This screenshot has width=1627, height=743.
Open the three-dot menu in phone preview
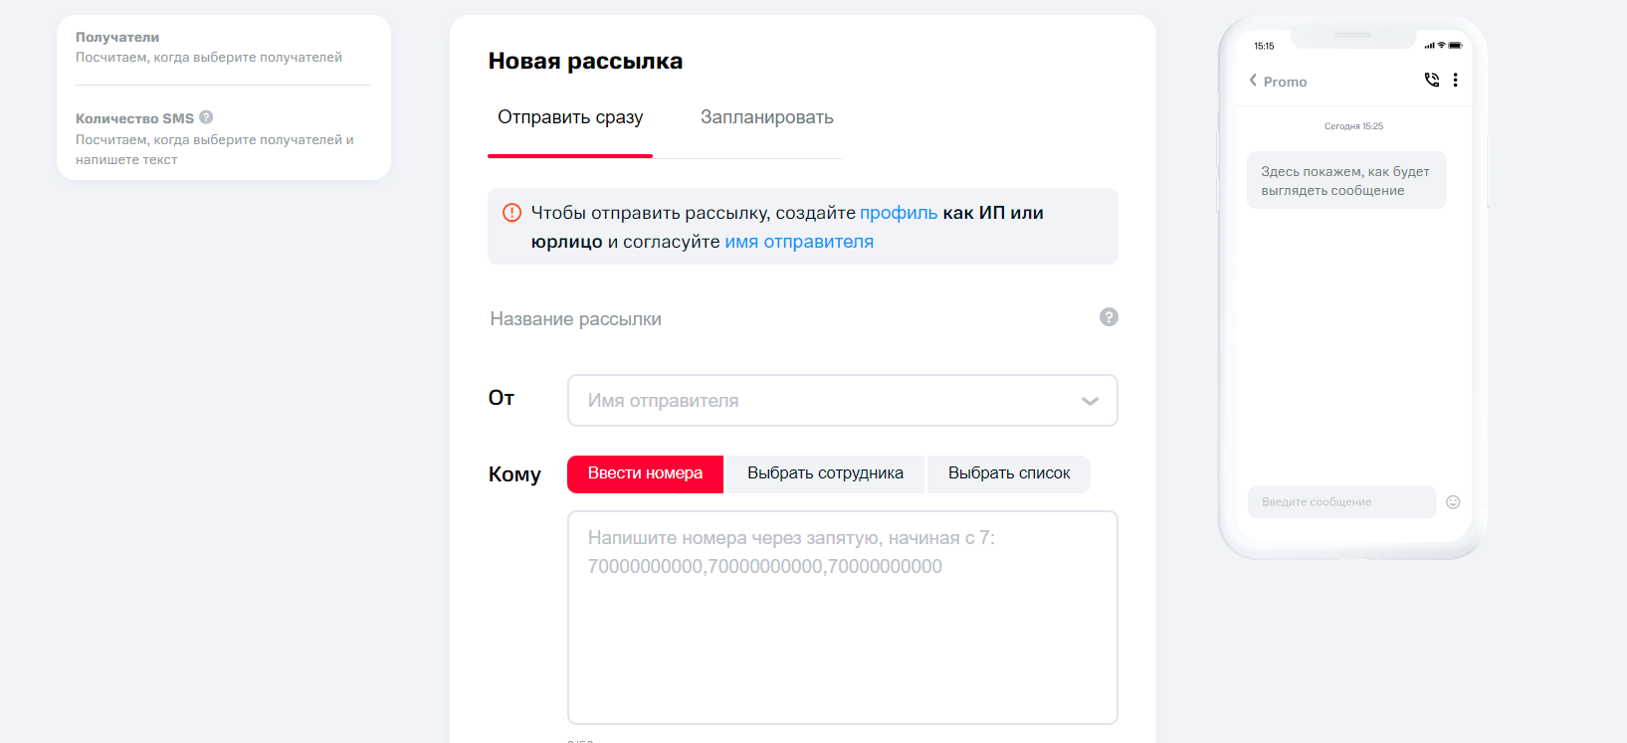[x=1455, y=80]
